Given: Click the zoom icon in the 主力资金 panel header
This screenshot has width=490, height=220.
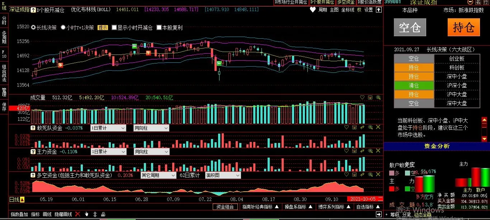Looking at the screenshot, I should tap(370, 151).
